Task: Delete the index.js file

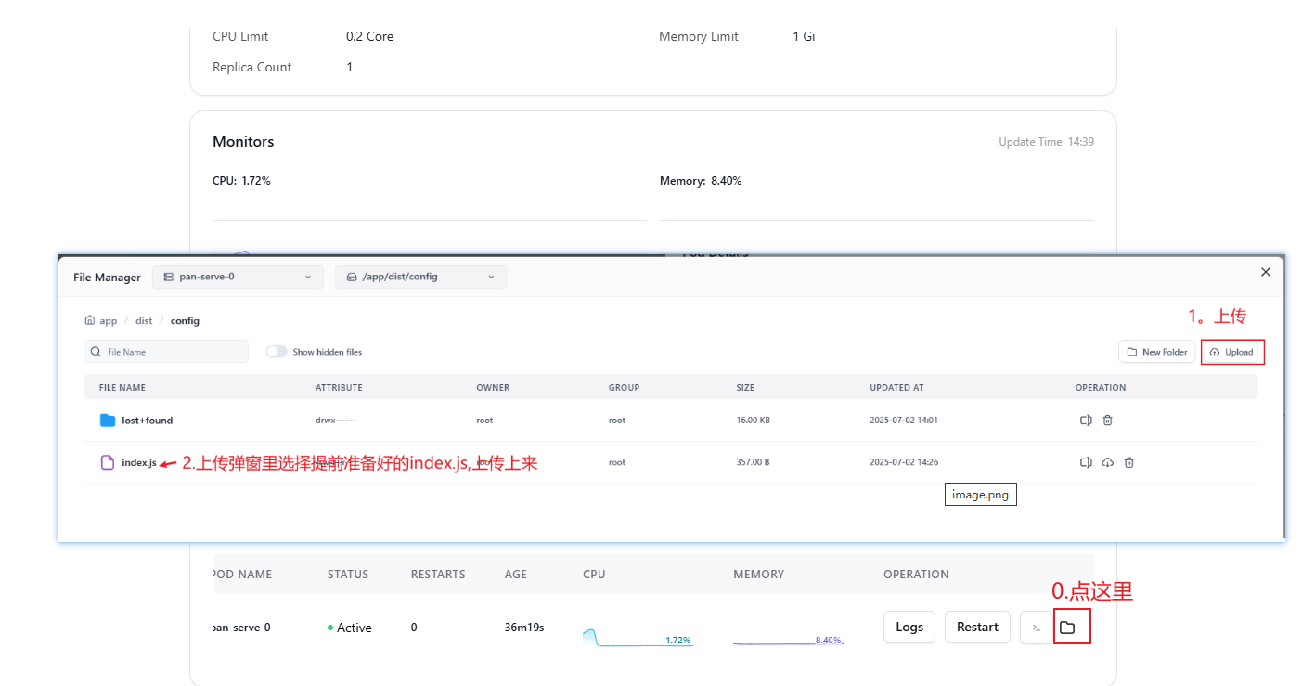Action: tap(1128, 462)
